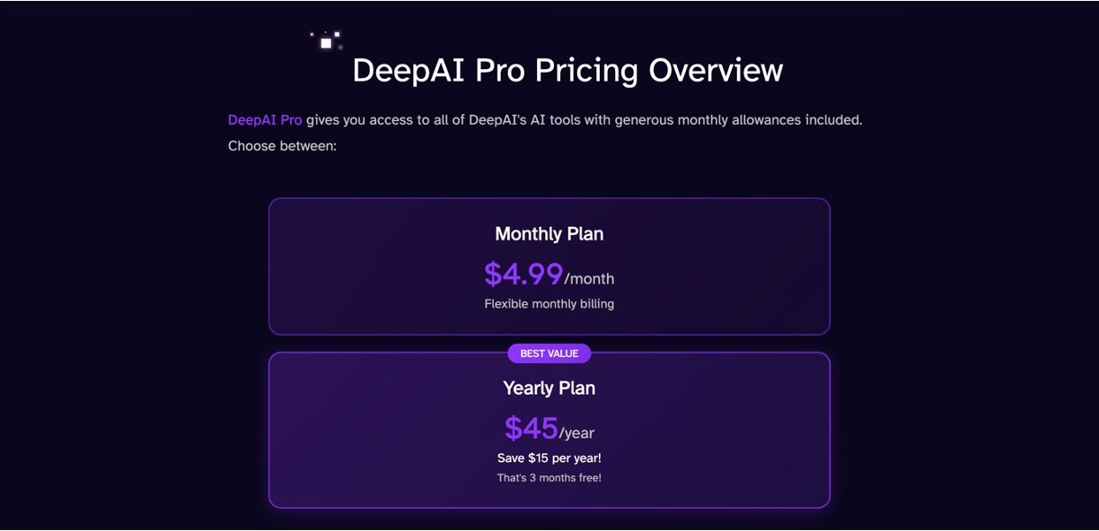1099x531 pixels.
Task: Click the $4.99 monthly price
Action: (x=523, y=273)
